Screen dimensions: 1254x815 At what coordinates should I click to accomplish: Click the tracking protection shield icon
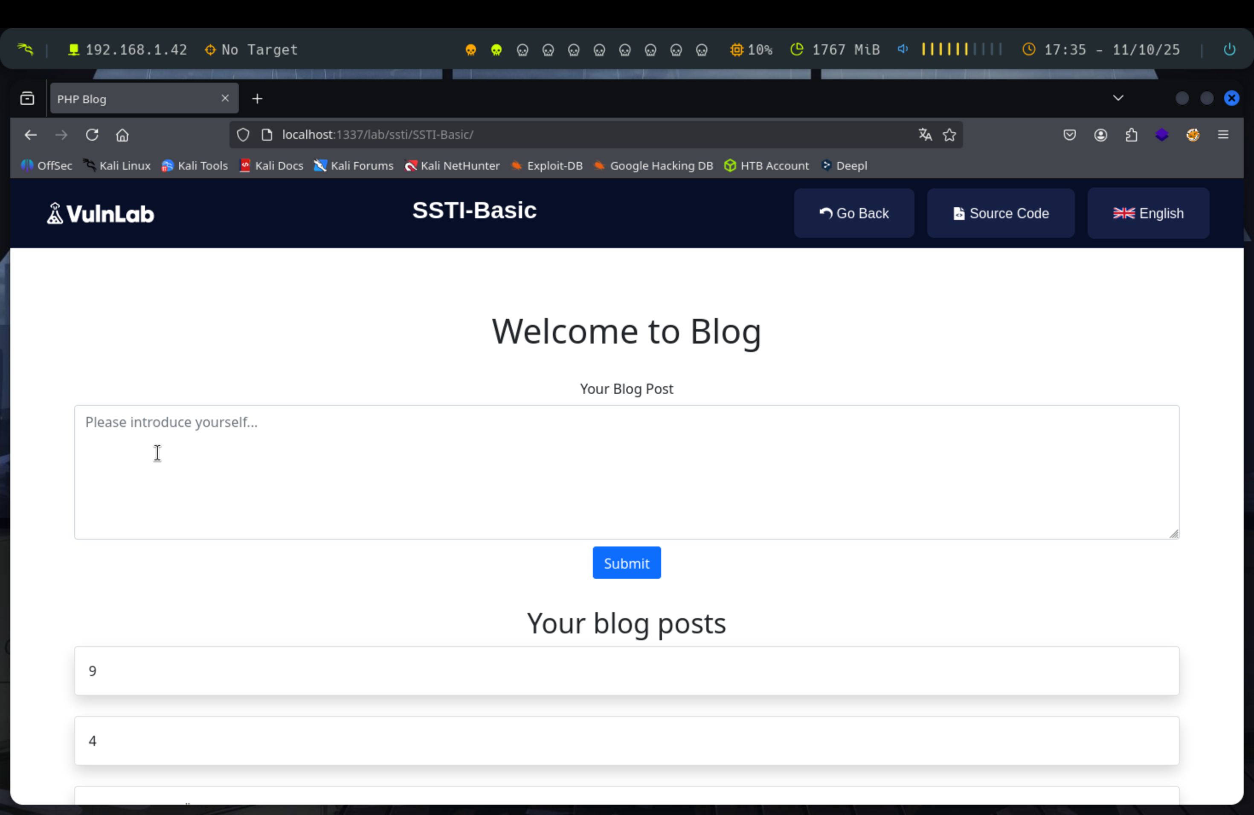[x=243, y=135]
